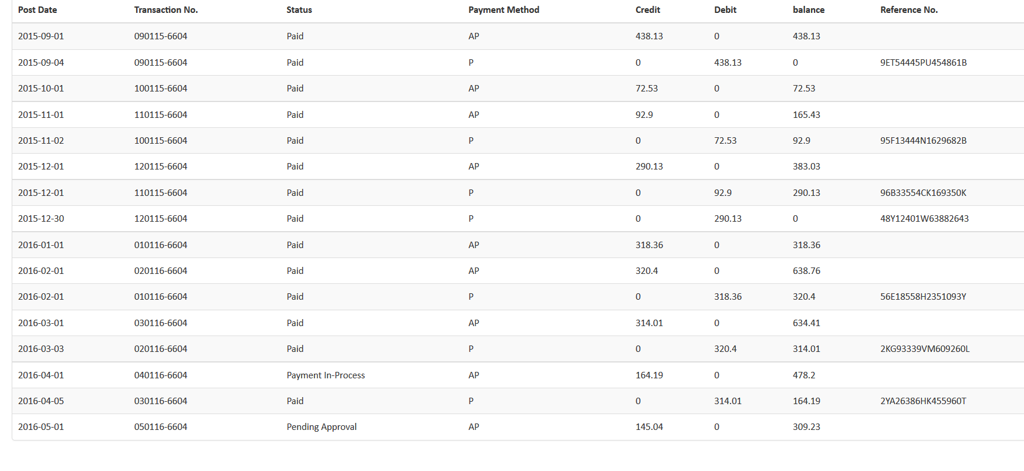Select reference number 95F13444N1629682B

923,141
